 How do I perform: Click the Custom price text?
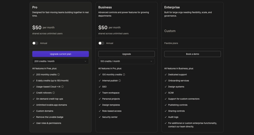[170, 31]
